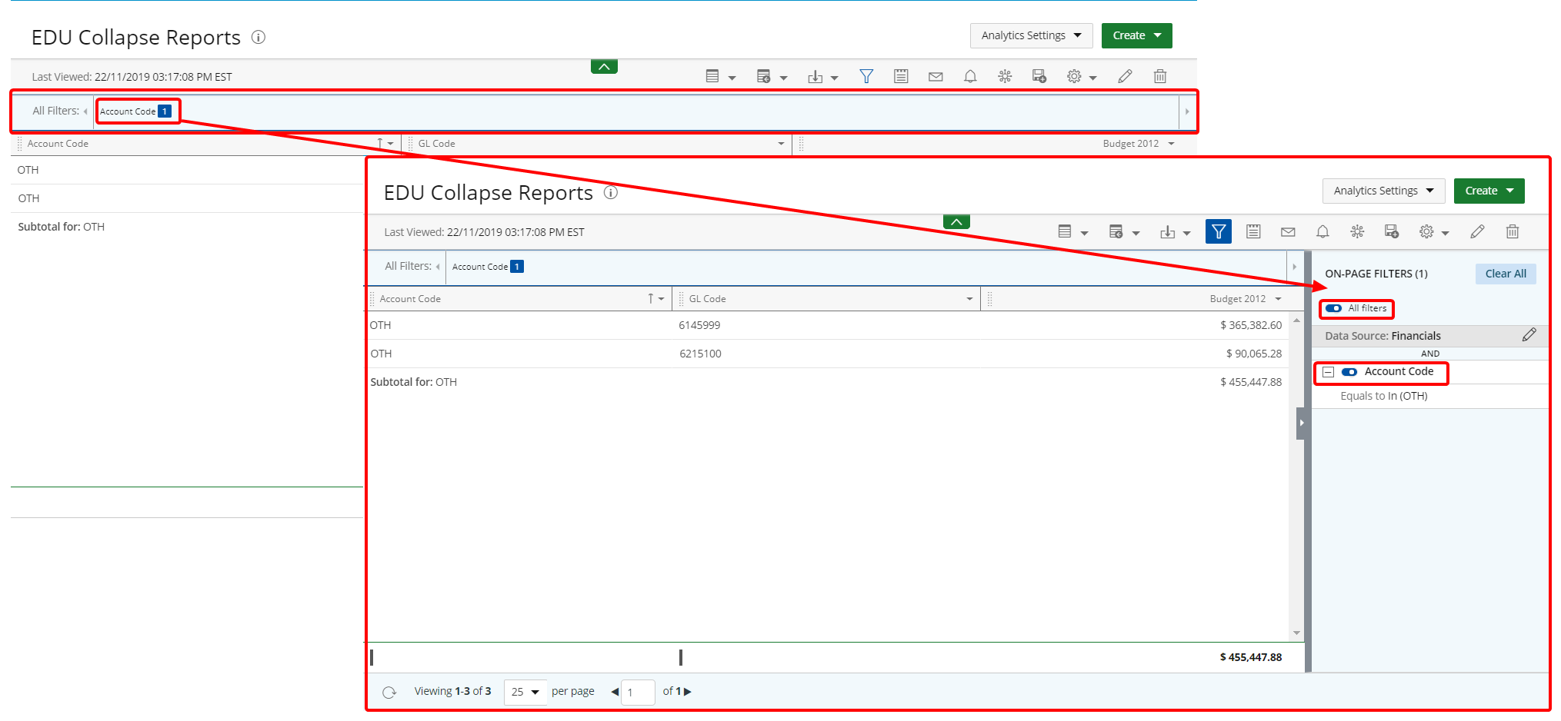Click the filter bar's right scroll arrow in the background report

(1187, 111)
